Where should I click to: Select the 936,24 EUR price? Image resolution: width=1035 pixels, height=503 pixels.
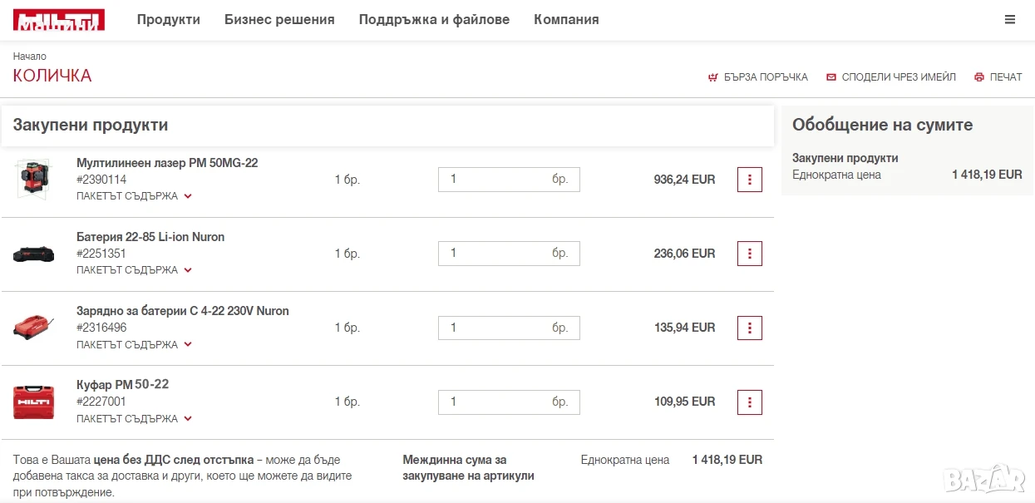point(684,180)
